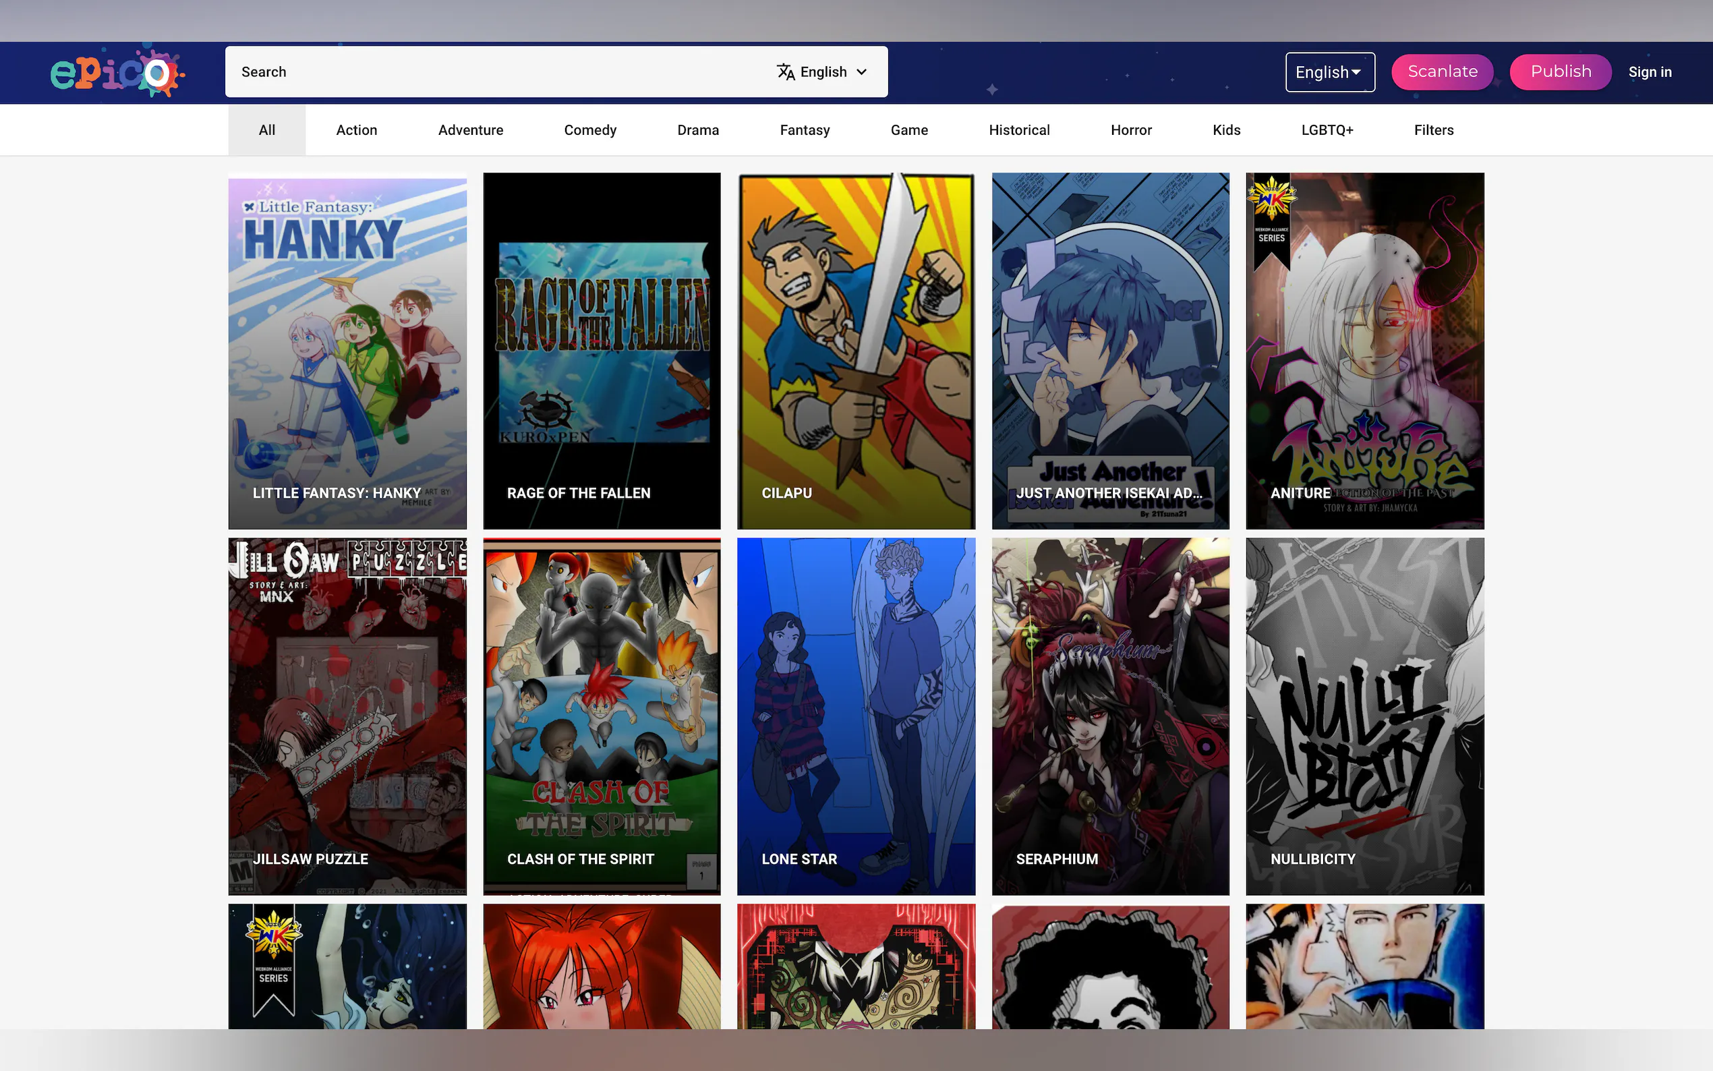Choose the LGBTQ+ category tab
Screen dimensions: 1713x1071
(x=1327, y=130)
